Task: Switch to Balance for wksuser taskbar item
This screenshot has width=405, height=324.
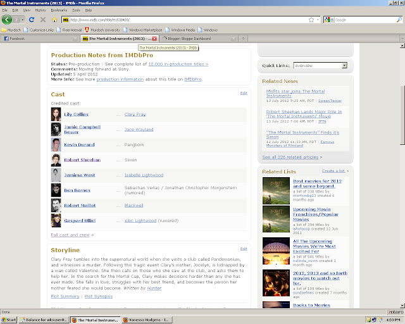Action: click(44, 320)
